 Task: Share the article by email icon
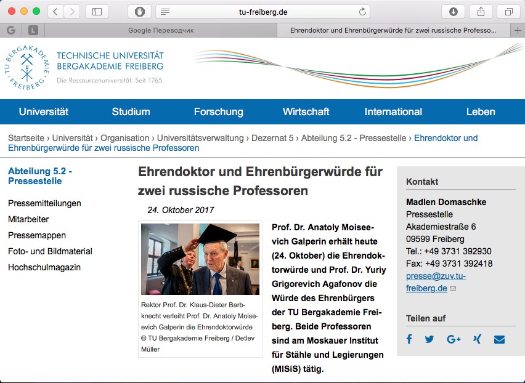[x=499, y=339]
